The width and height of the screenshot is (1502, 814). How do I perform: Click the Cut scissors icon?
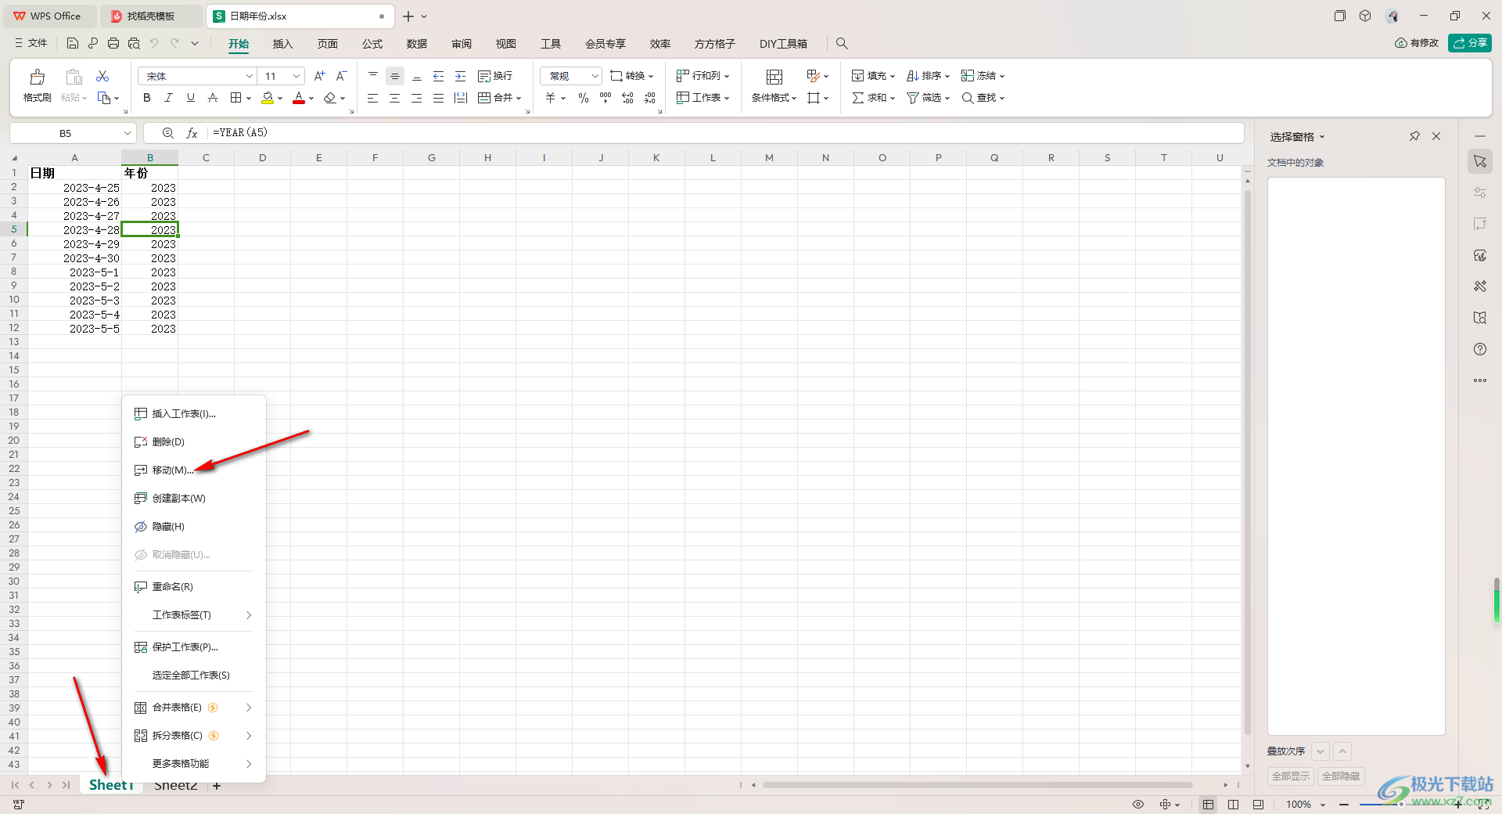[x=102, y=76]
